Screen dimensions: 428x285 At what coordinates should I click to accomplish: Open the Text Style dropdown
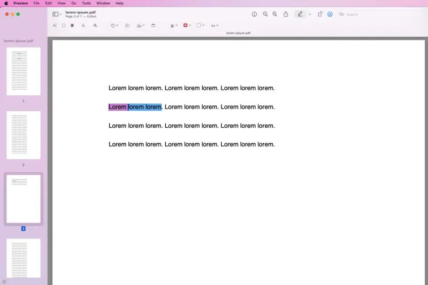coord(215,25)
